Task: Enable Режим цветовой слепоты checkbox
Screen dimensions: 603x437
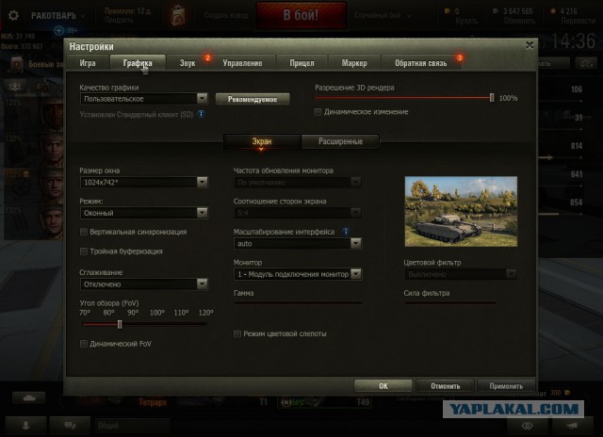Action: (x=237, y=333)
